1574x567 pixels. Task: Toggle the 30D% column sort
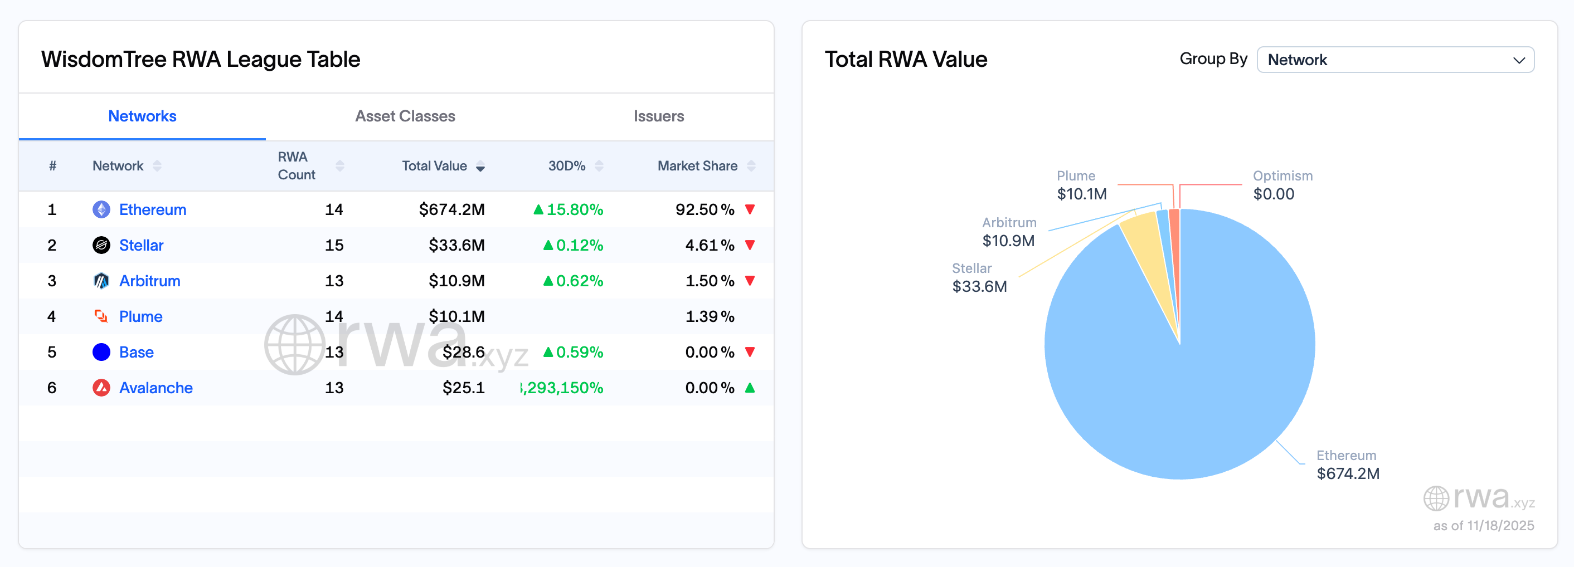click(x=599, y=166)
